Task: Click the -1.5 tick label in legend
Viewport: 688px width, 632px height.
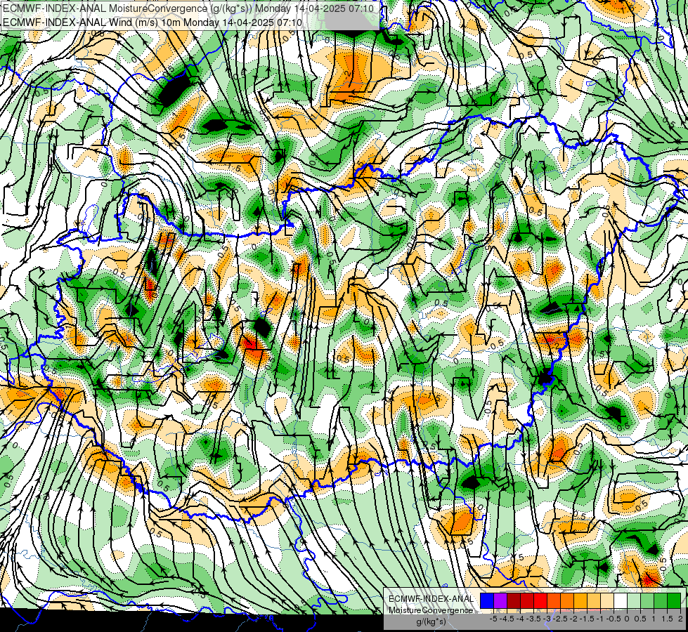Action: coord(587,619)
